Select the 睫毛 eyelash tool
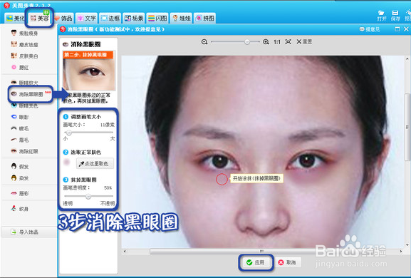 [x=21, y=128]
